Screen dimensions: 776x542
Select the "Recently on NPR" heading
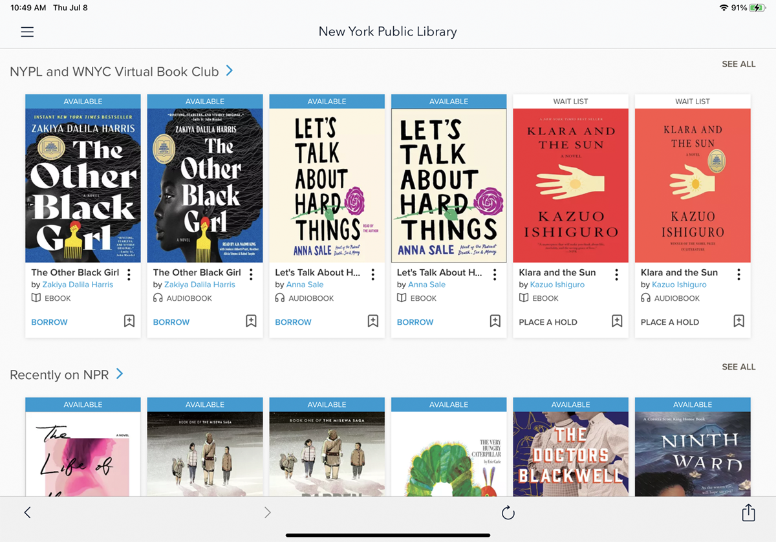[59, 374]
